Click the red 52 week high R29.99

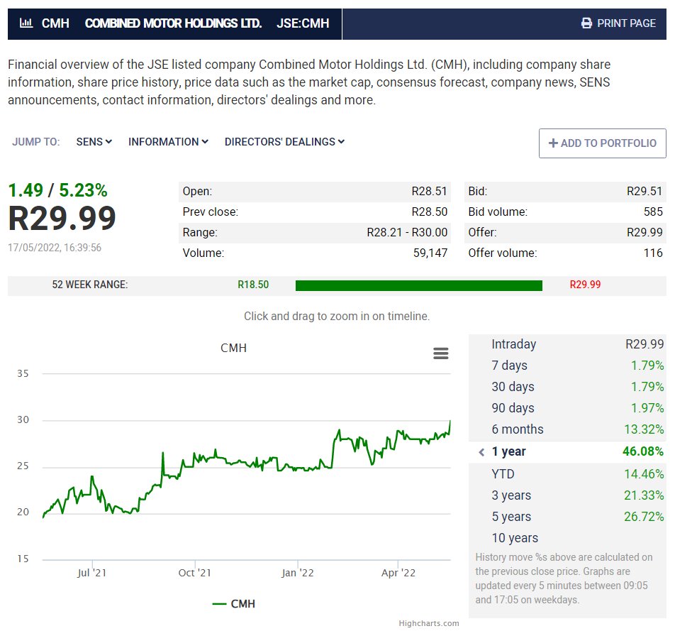point(585,285)
